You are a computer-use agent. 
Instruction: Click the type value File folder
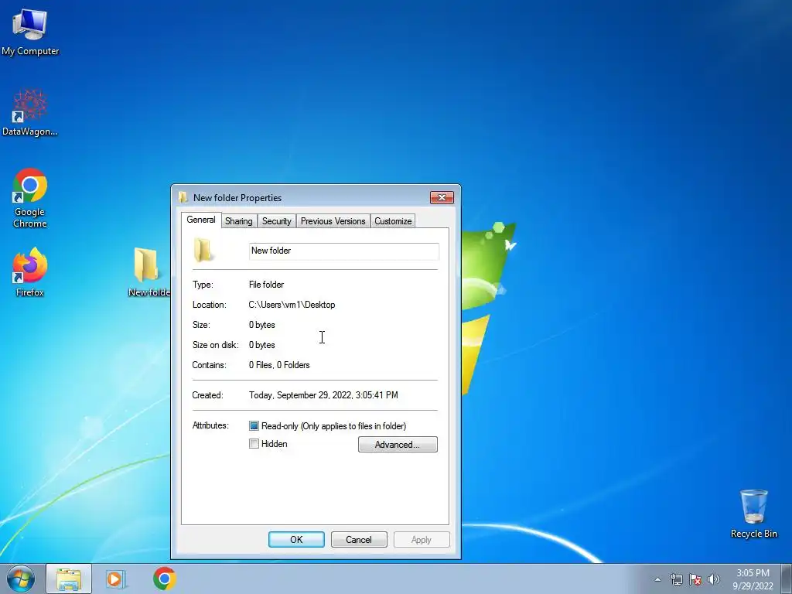coord(266,285)
